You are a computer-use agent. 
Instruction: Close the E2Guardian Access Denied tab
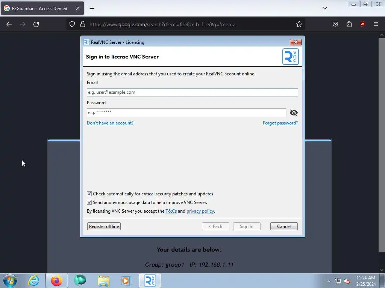[x=78, y=8]
